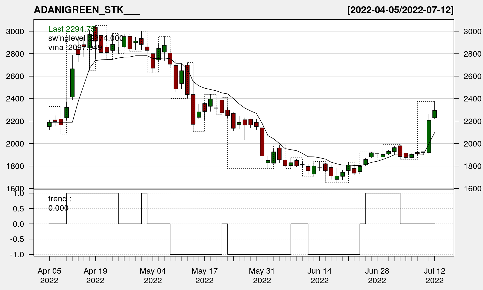Click the ADANIGREEN_STK chart title
The width and height of the screenshot is (483, 290).
[87, 10]
